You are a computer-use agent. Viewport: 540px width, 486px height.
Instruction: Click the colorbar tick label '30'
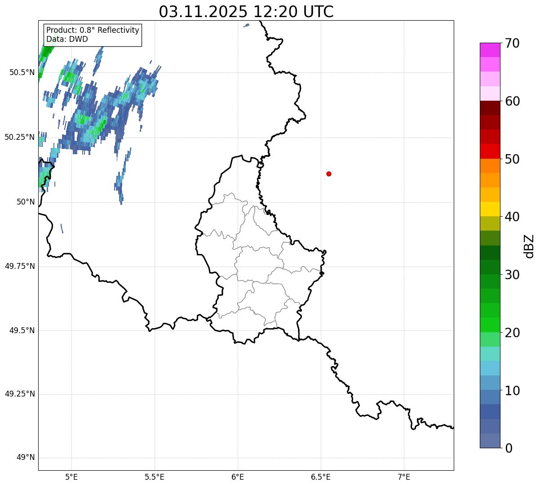pos(513,275)
